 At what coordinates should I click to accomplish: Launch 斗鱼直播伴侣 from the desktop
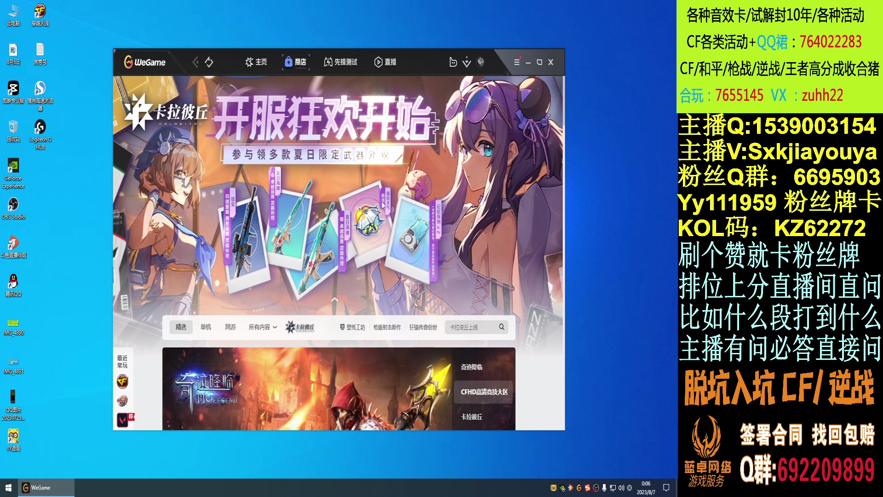tap(13, 247)
